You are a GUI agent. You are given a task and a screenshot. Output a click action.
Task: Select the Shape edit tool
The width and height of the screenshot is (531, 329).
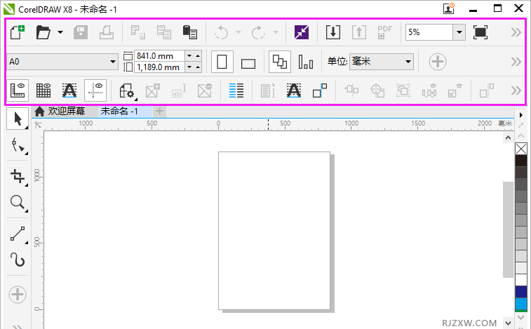click(18, 146)
